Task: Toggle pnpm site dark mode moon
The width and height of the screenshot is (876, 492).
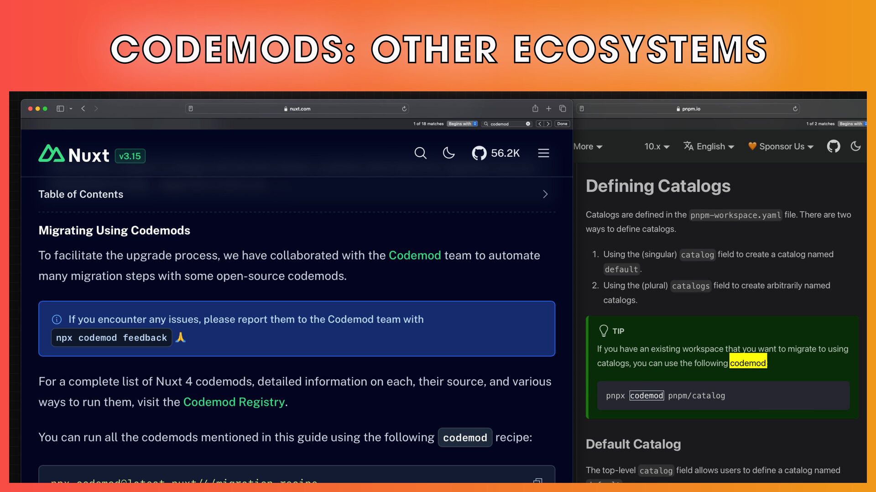Action: click(855, 146)
